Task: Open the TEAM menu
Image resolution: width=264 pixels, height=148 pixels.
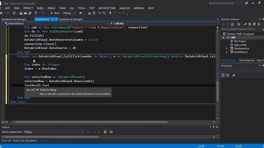Action: [62, 8]
